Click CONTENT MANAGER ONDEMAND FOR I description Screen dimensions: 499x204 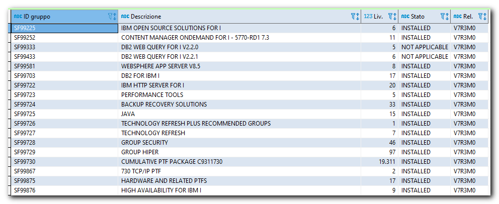point(239,38)
